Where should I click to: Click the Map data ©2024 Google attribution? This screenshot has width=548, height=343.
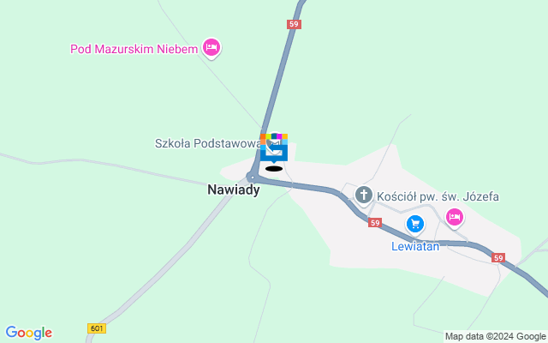pyautogui.click(x=495, y=337)
